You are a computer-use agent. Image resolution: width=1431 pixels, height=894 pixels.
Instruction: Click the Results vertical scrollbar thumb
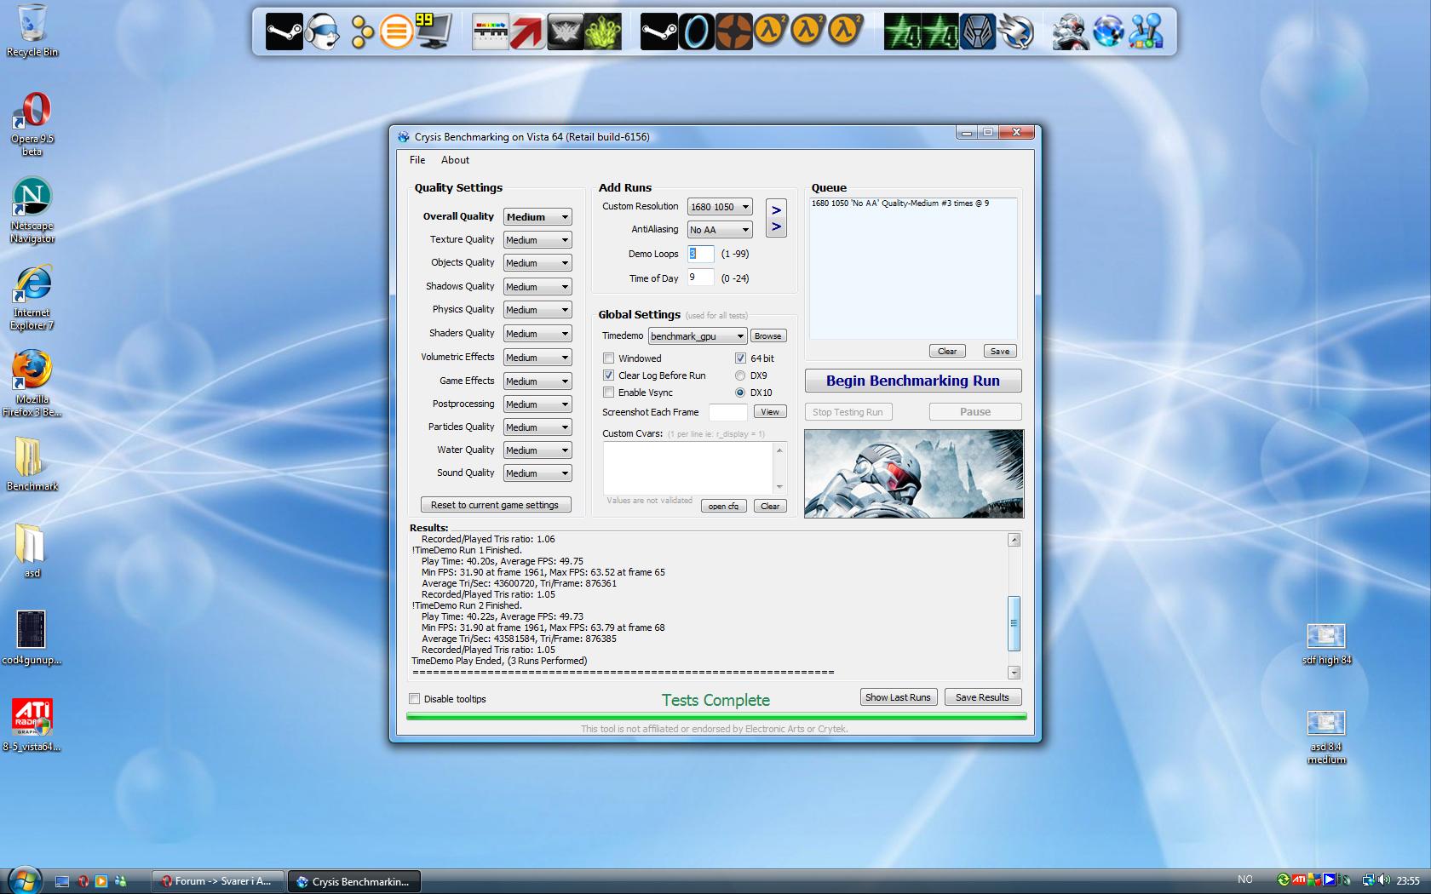tap(1014, 622)
